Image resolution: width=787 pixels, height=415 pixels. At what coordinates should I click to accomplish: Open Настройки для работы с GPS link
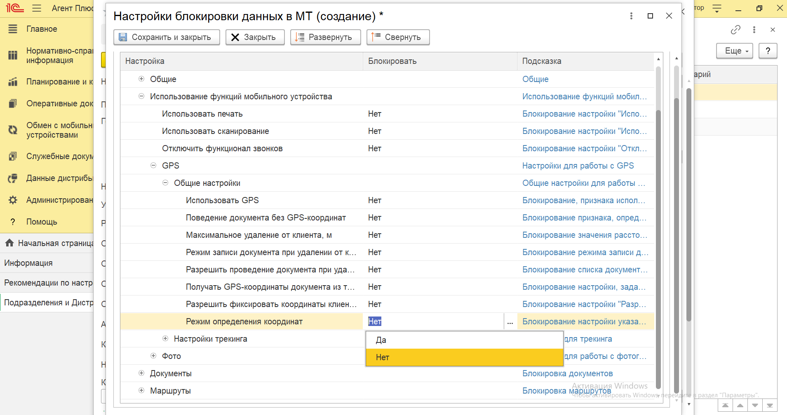[x=578, y=166]
